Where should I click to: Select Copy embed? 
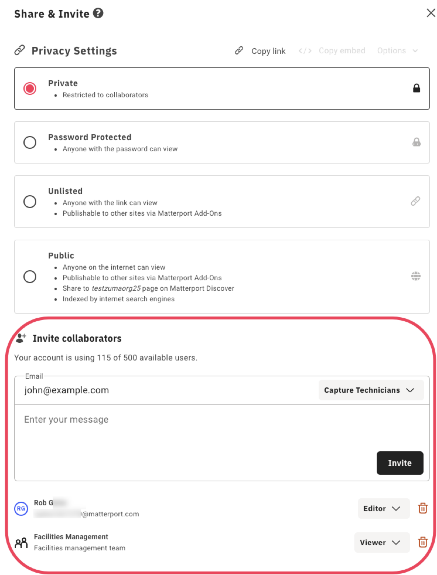point(342,50)
